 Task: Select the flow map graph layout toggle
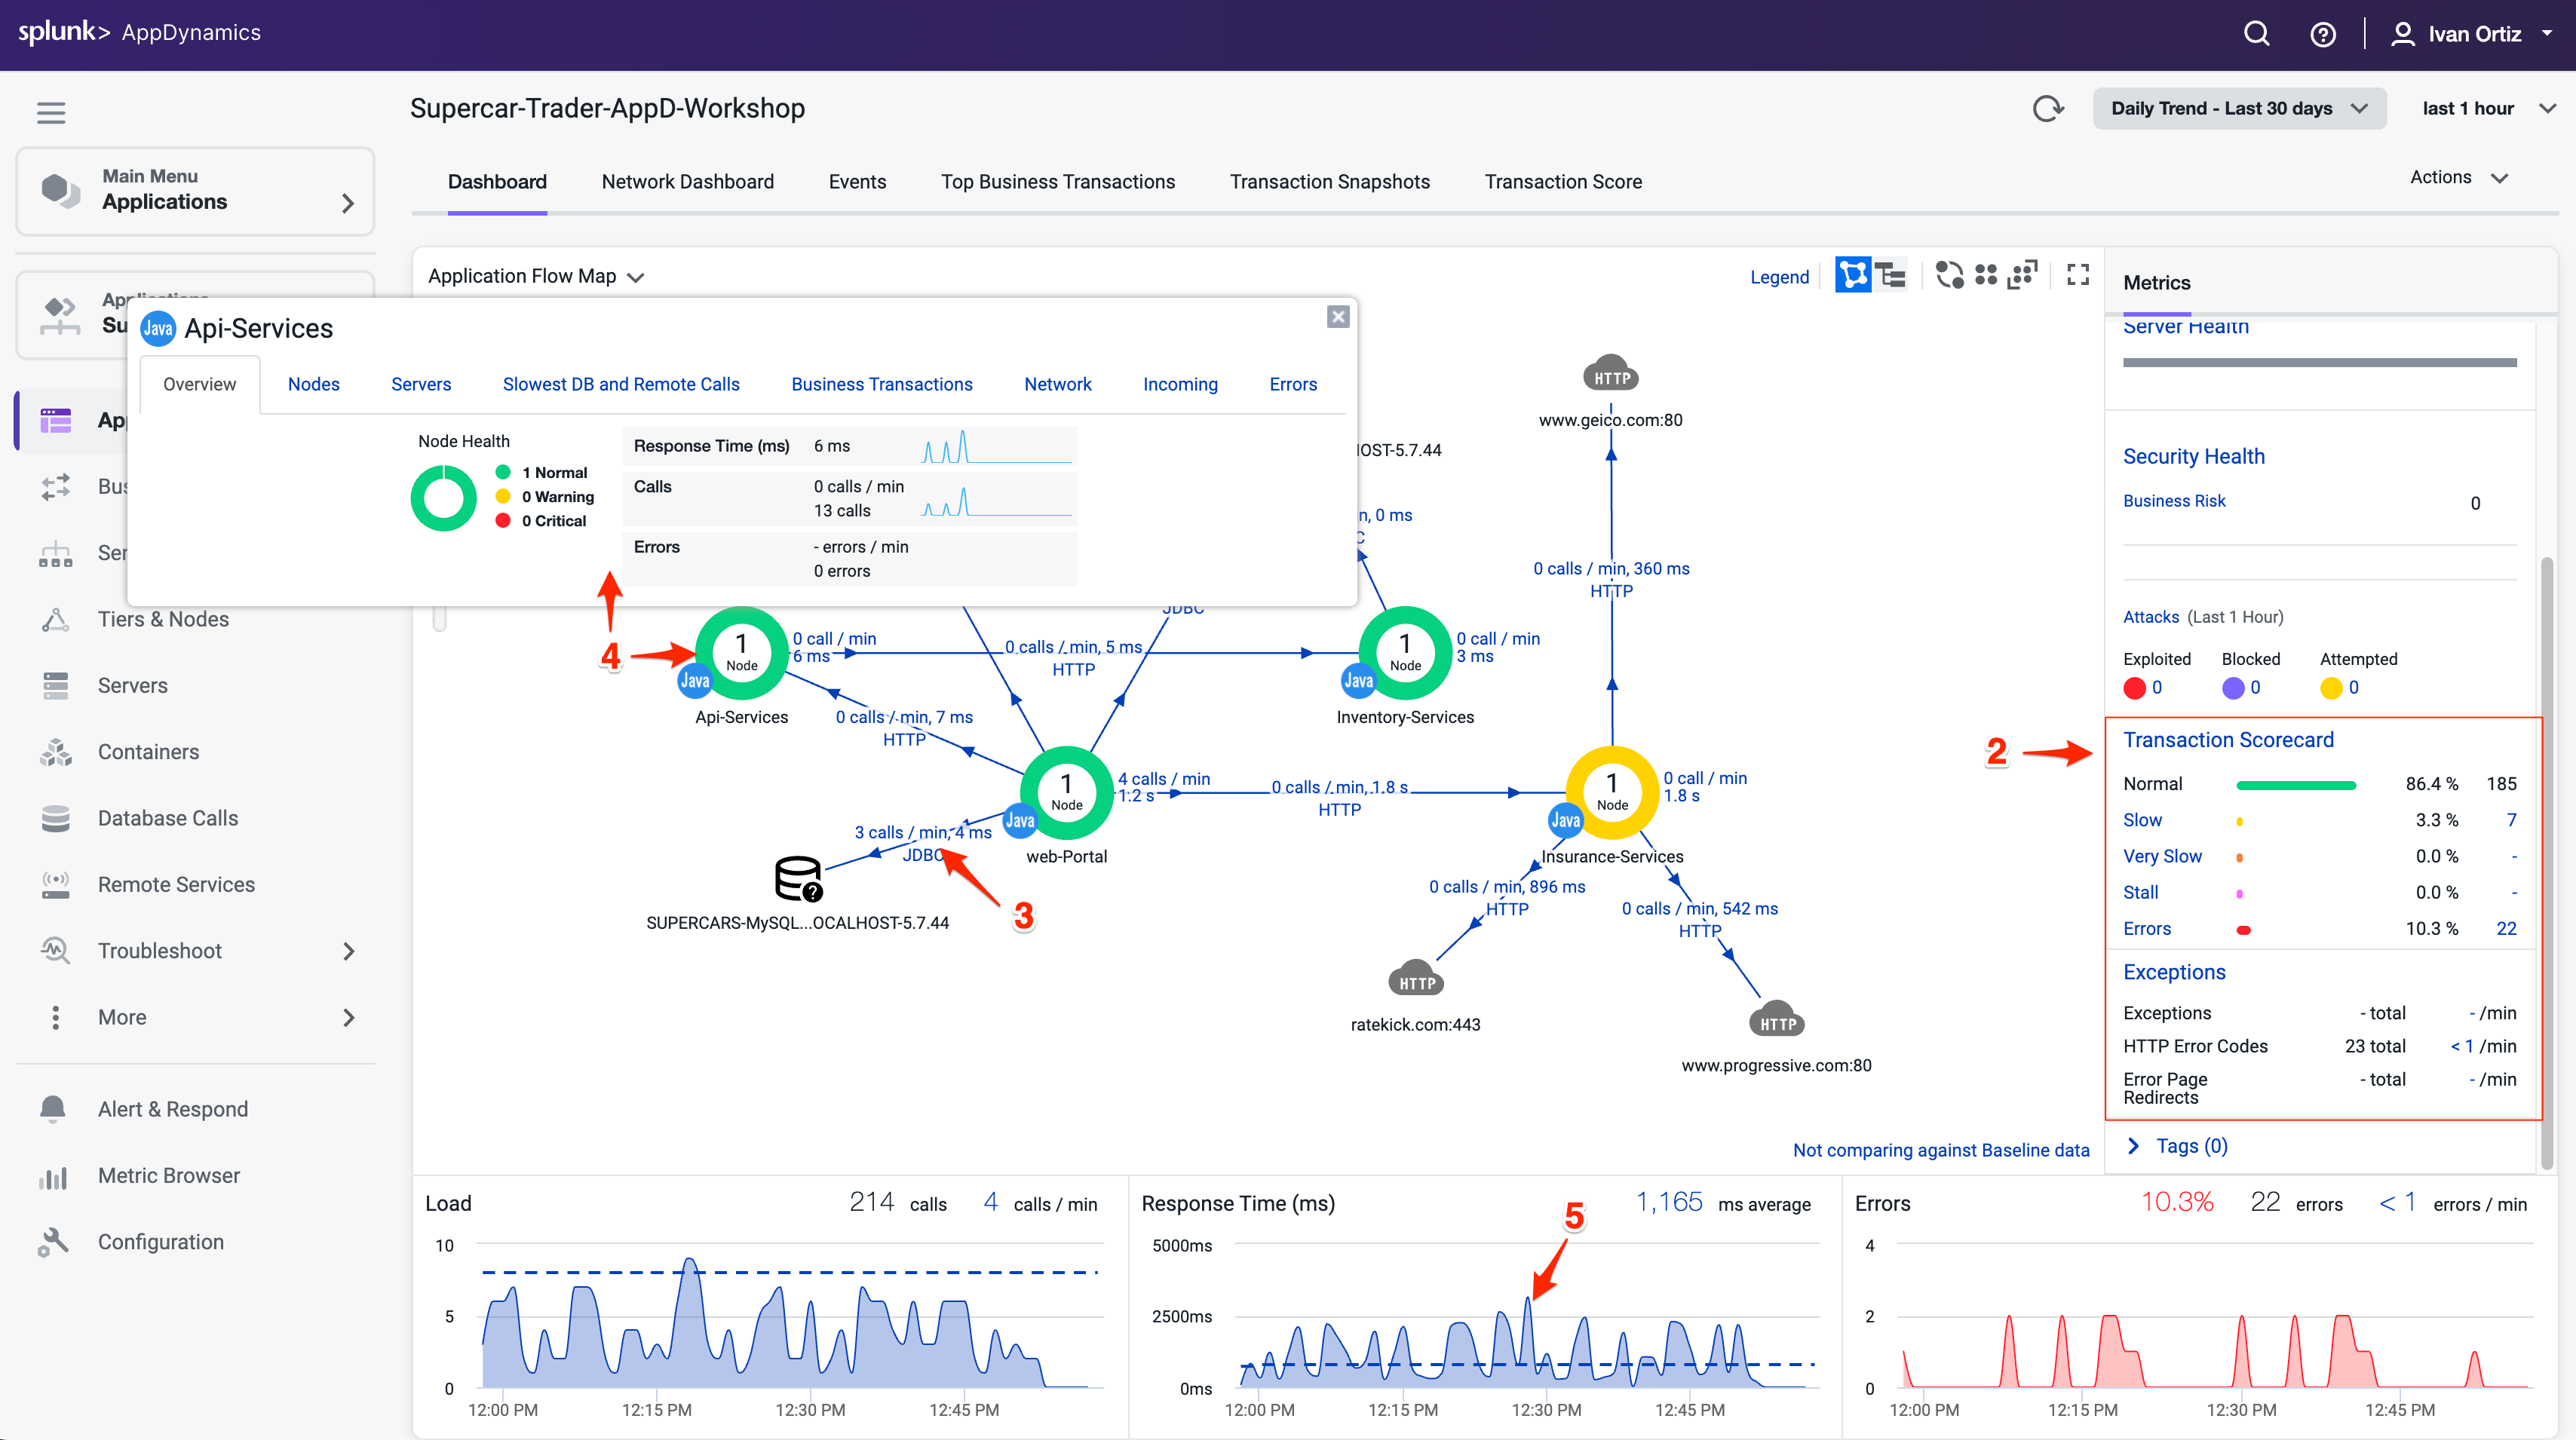pyautogui.click(x=1852, y=275)
